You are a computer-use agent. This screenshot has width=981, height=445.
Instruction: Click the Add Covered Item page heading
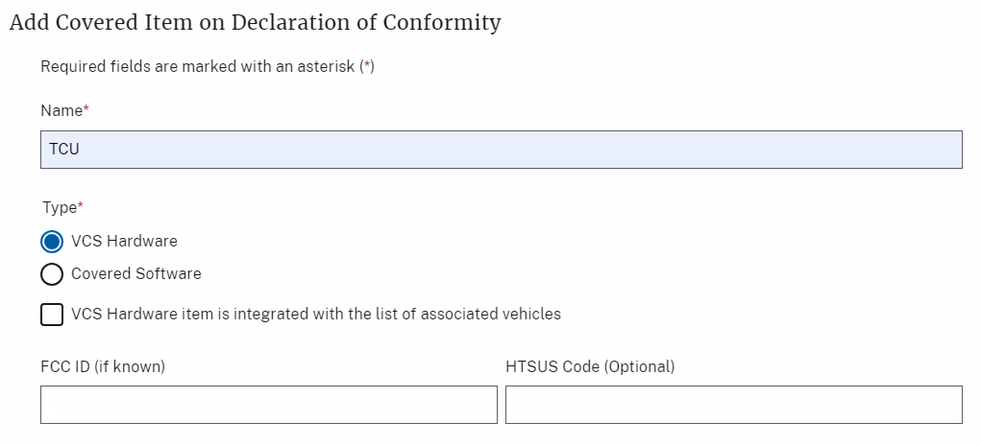[x=255, y=22]
